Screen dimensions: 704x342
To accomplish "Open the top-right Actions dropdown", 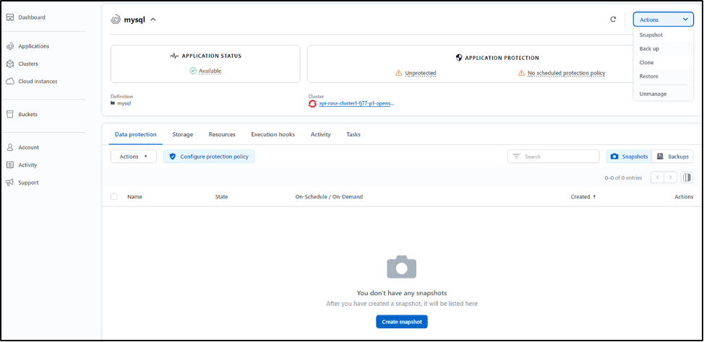I will [x=663, y=19].
